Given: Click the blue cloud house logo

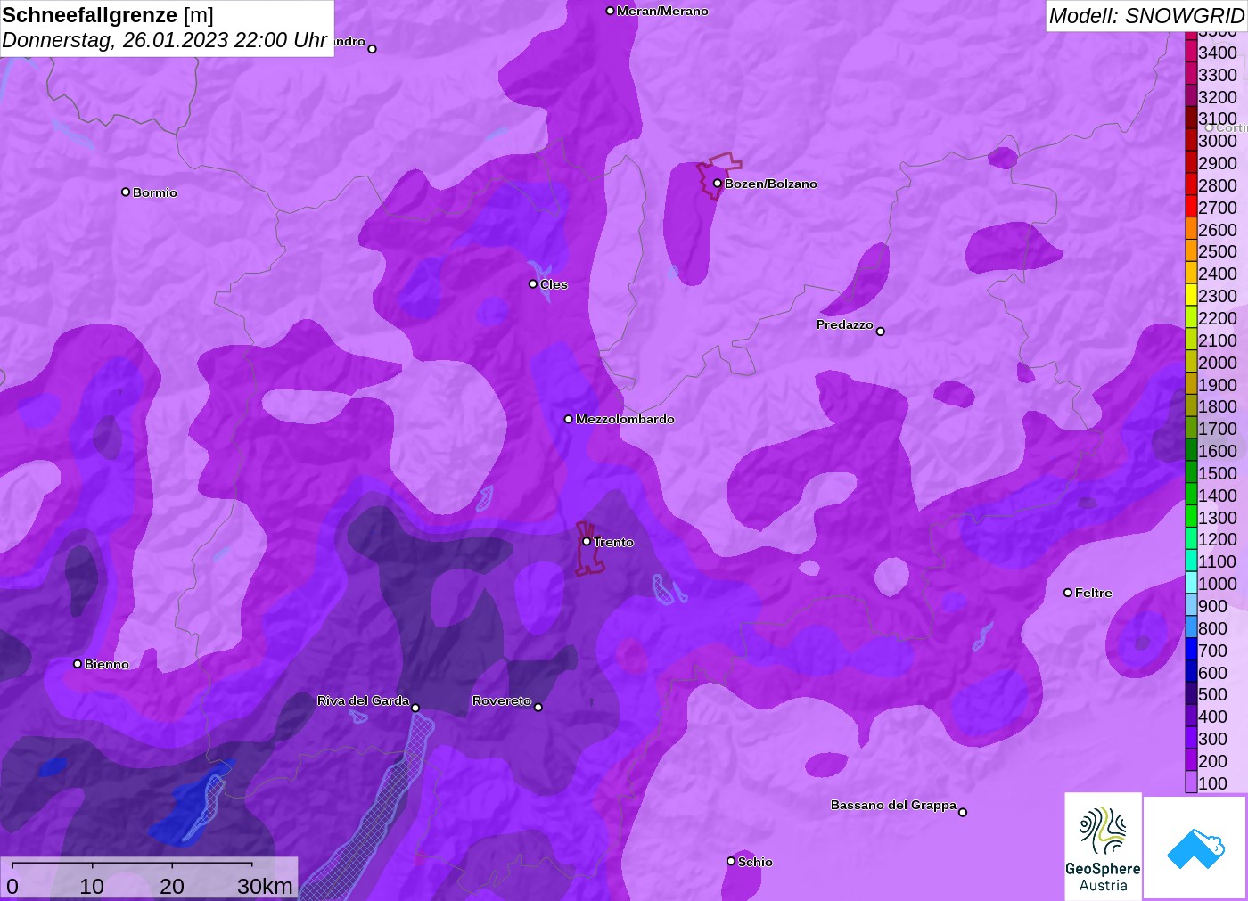Looking at the screenshot, I should (1195, 848).
